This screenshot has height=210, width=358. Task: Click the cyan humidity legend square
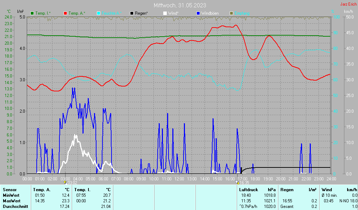pos(99,13)
